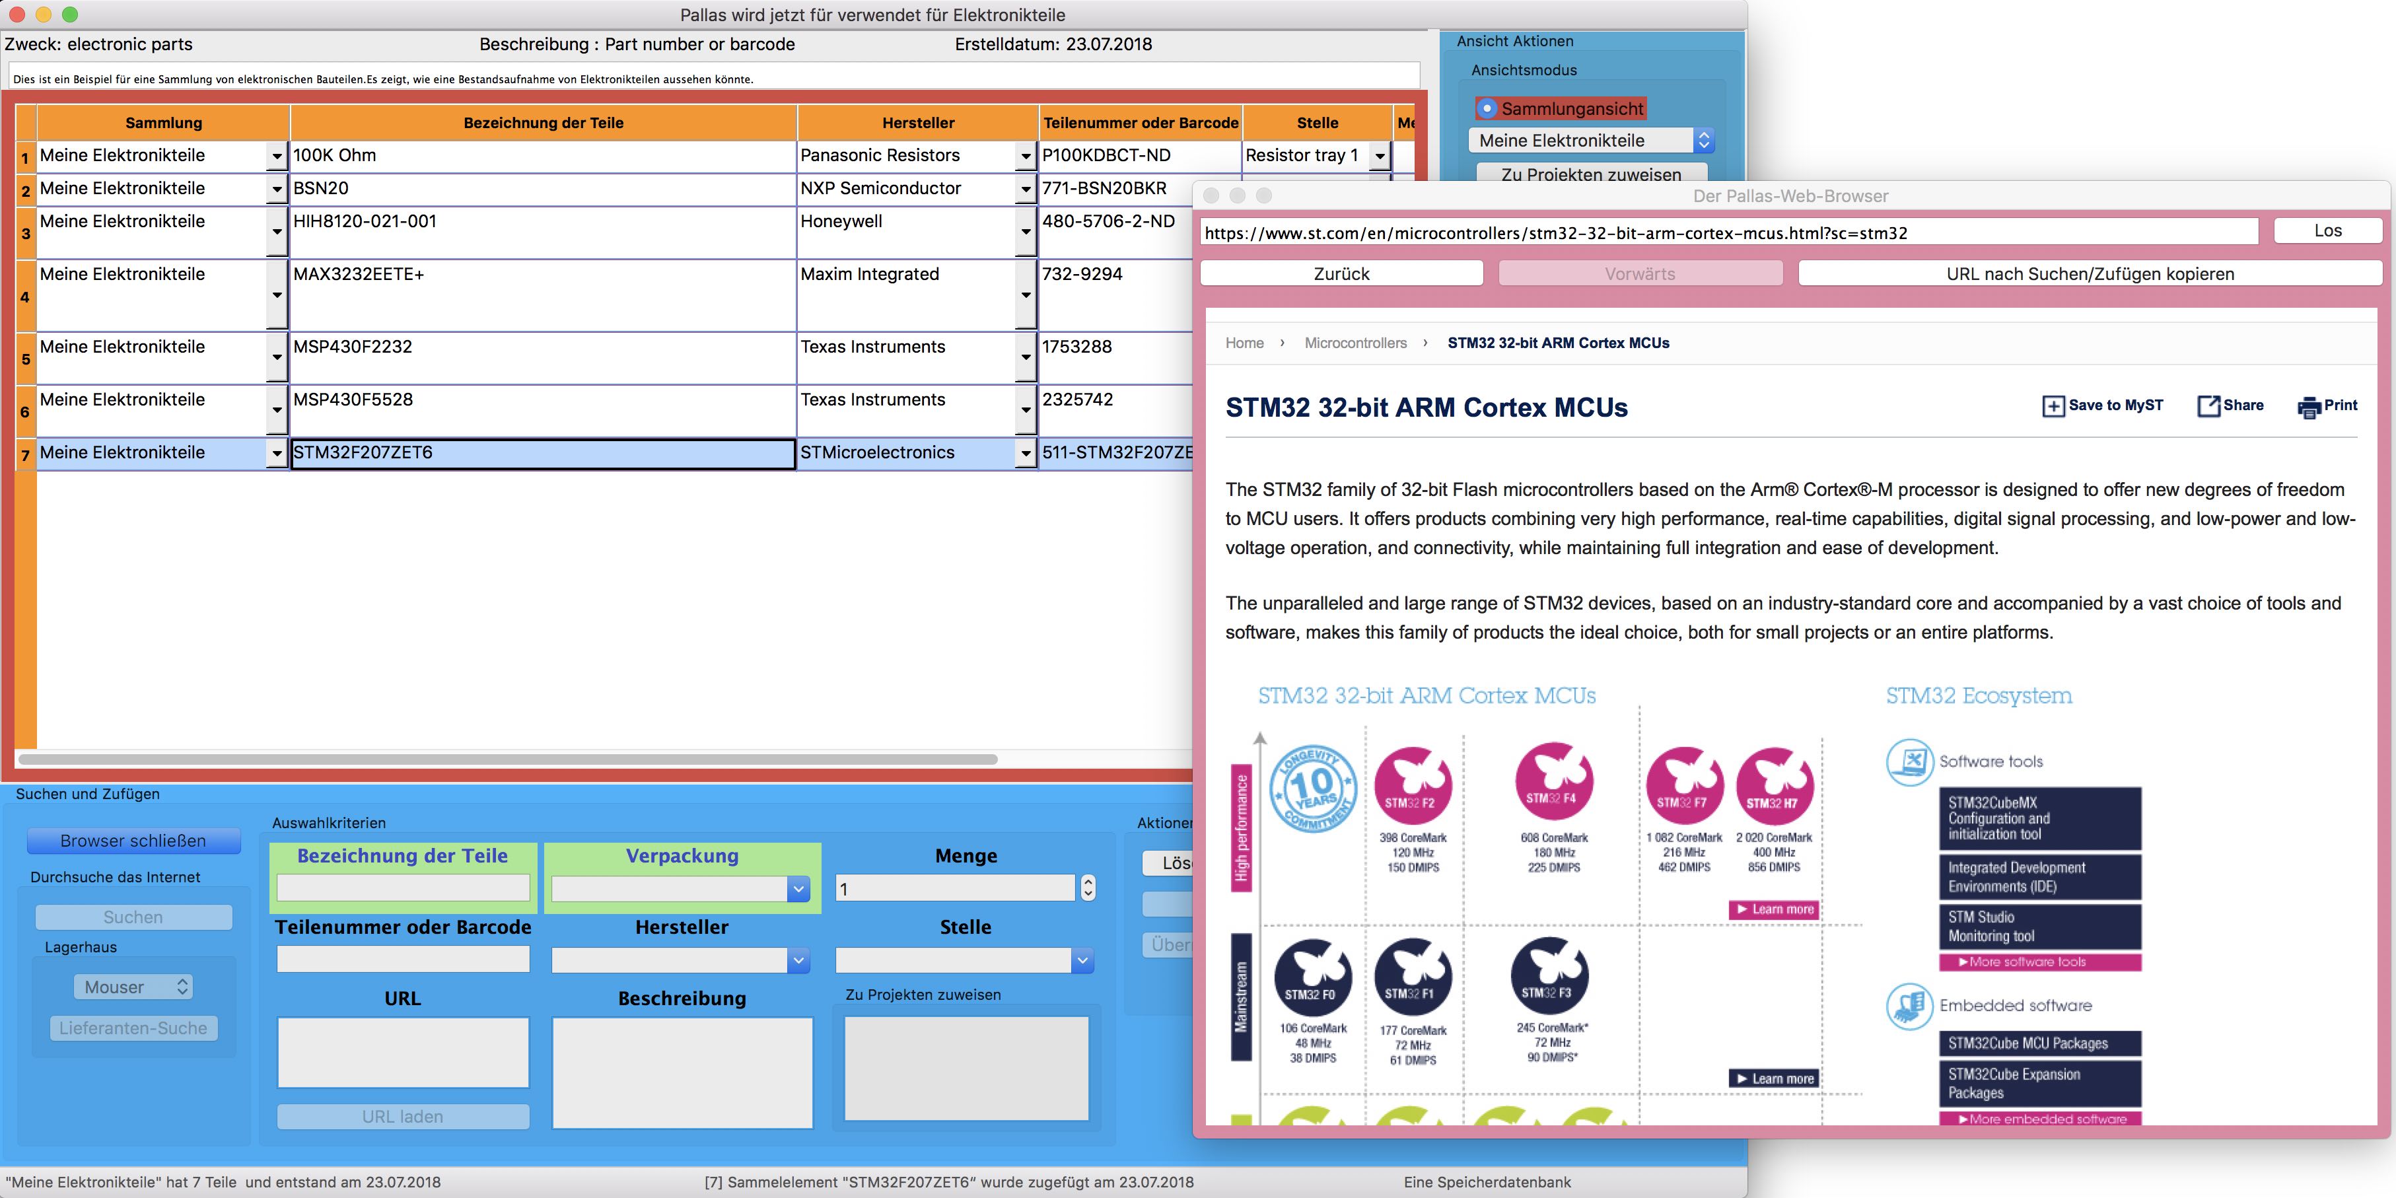Click the Lieferanten-Suche button
The image size is (2396, 1198).
(x=133, y=1028)
